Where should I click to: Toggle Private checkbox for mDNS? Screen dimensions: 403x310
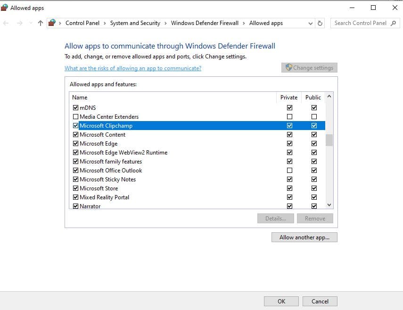(x=290, y=107)
